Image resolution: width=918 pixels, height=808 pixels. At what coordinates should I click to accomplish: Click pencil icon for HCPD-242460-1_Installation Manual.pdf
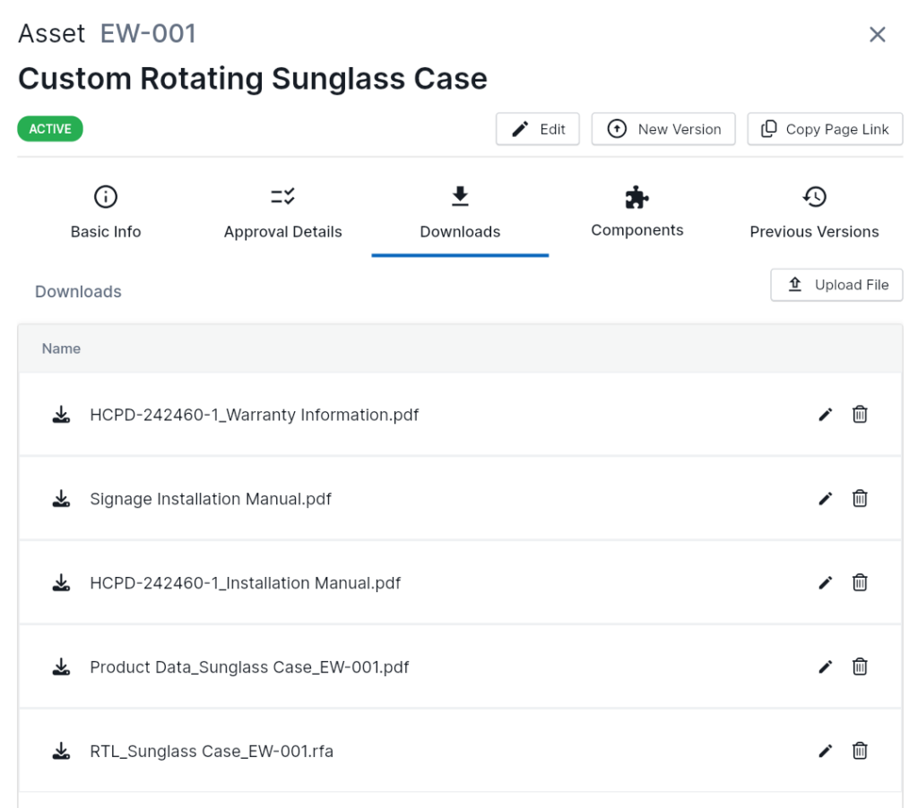pos(826,583)
